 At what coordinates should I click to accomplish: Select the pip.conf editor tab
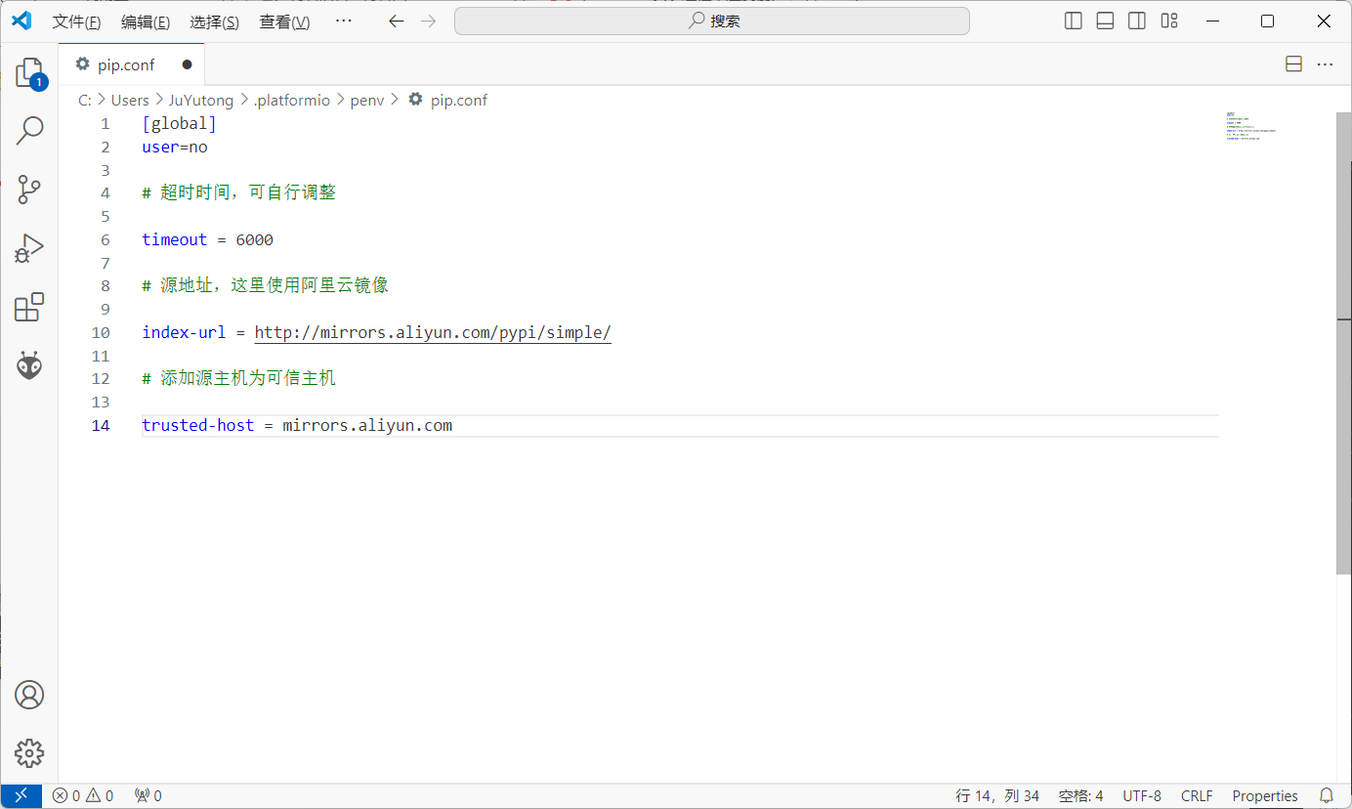click(131, 64)
